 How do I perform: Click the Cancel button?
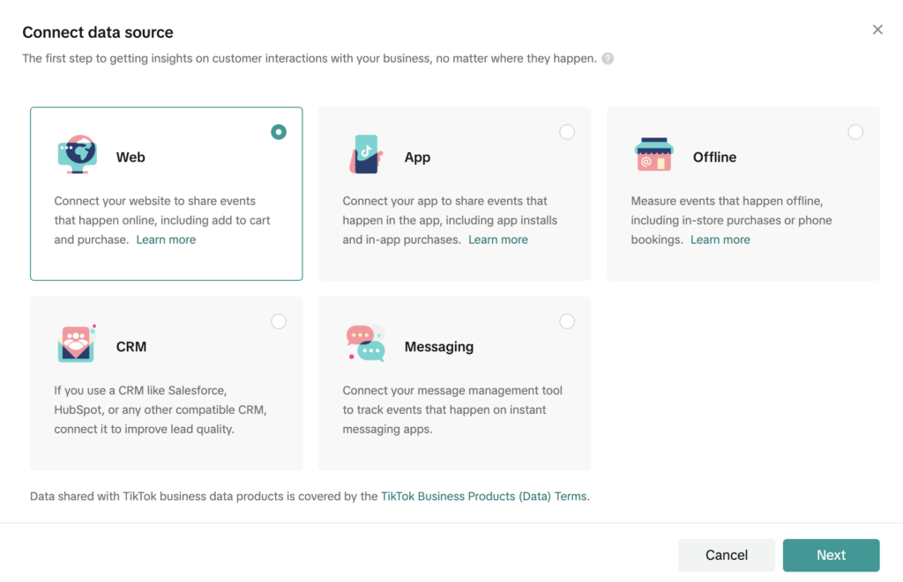tap(727, 555)
